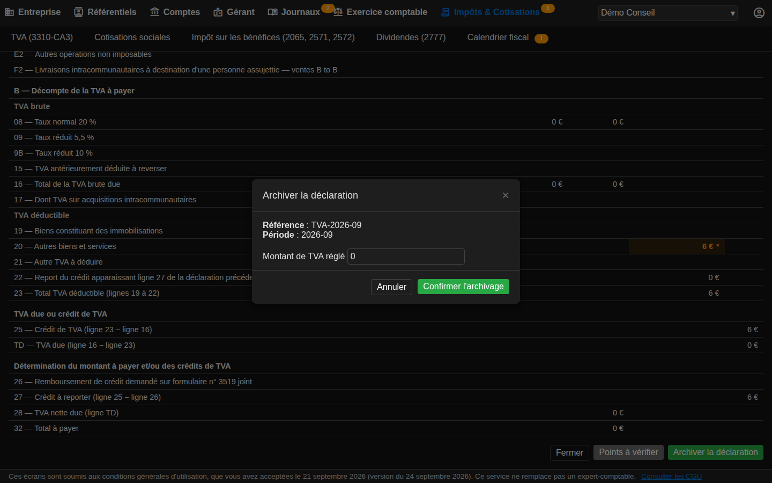Image resolution: width=772 pixels, height=483 pixels.
Task: Switch to the TVA (3310-CA3) tab
Action: (x=42, y=38)
